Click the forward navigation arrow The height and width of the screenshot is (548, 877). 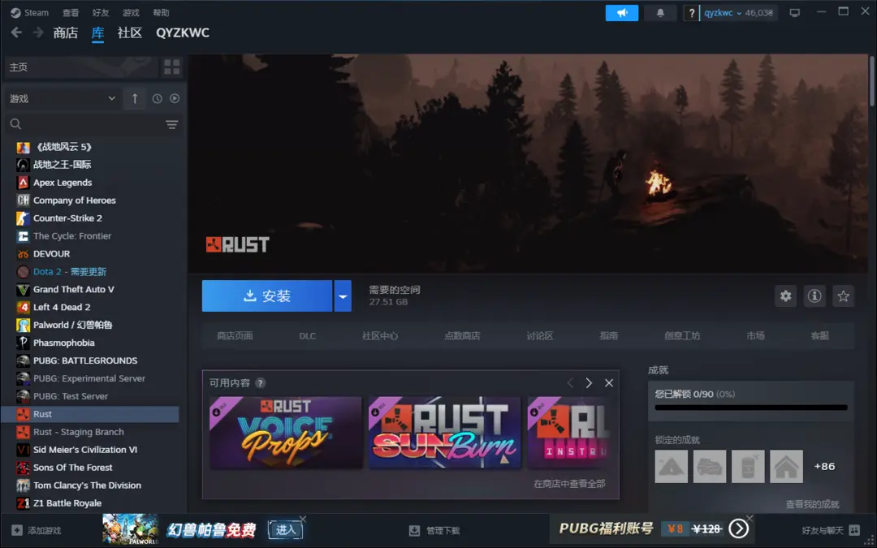(38, 32)
